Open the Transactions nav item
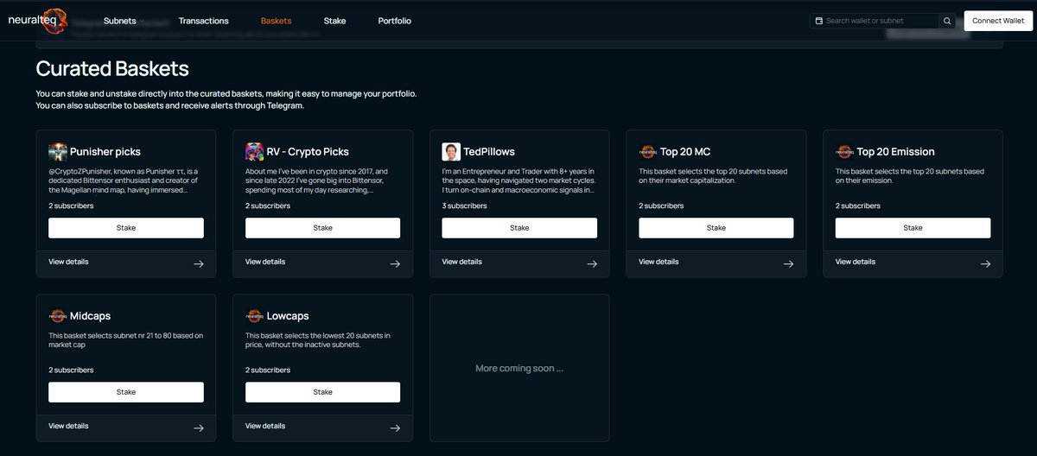The height and width of the screenshot is (456, 1037). pos(204,21)
